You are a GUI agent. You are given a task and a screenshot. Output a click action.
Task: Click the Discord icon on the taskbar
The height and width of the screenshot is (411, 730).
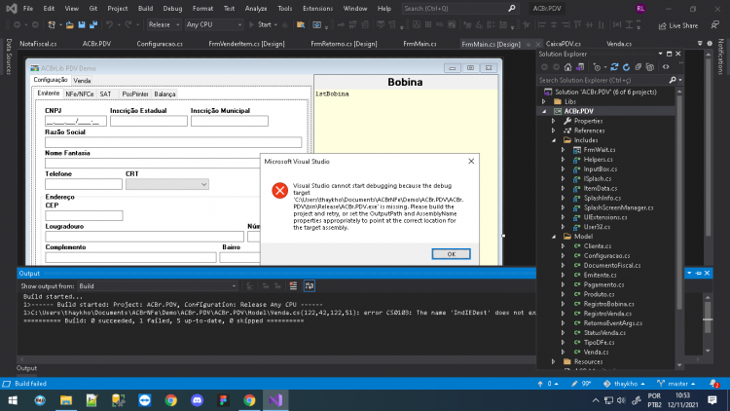(x=197, y=400)
